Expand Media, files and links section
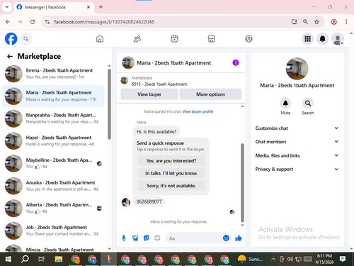This screenshot has width=354, height=266. [297, 155]
